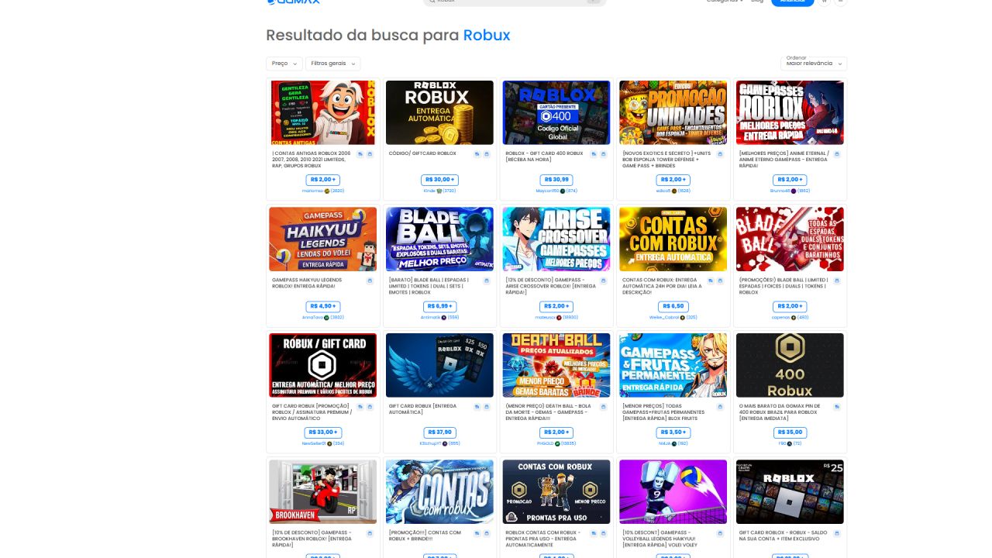Viewport: 992px width, 558px height.
Task: Click the message icon on the Gift Card 400 Robux card
Action: (594, 154)
